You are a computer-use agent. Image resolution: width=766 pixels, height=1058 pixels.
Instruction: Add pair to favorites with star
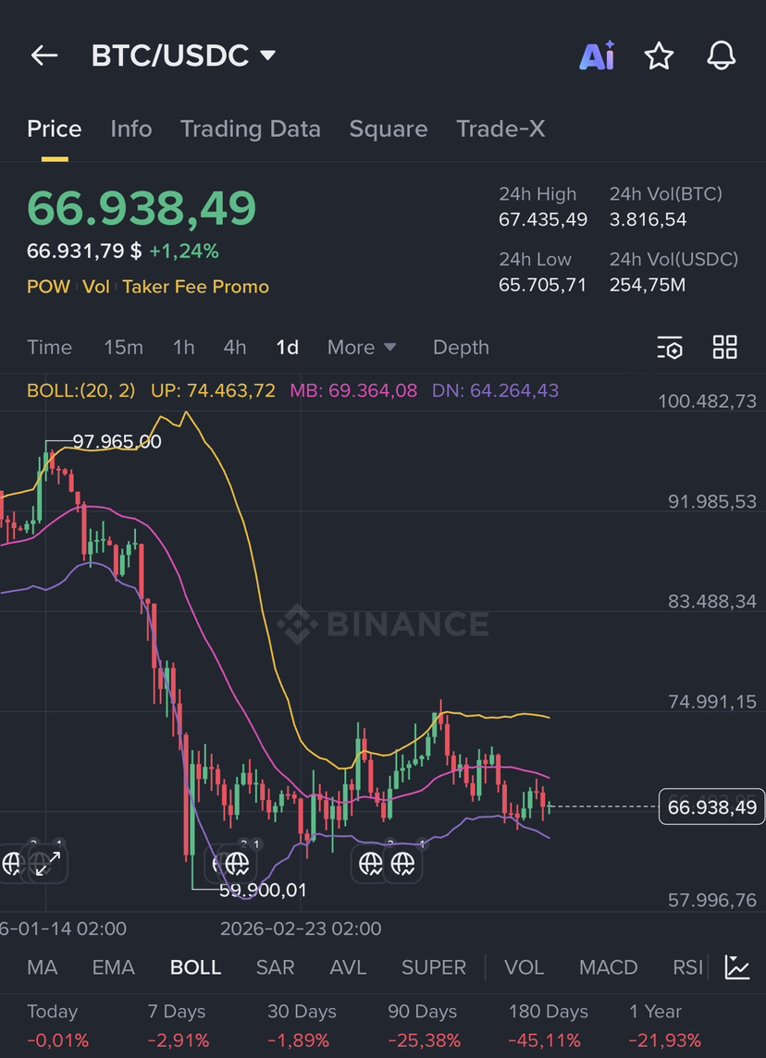659,55
